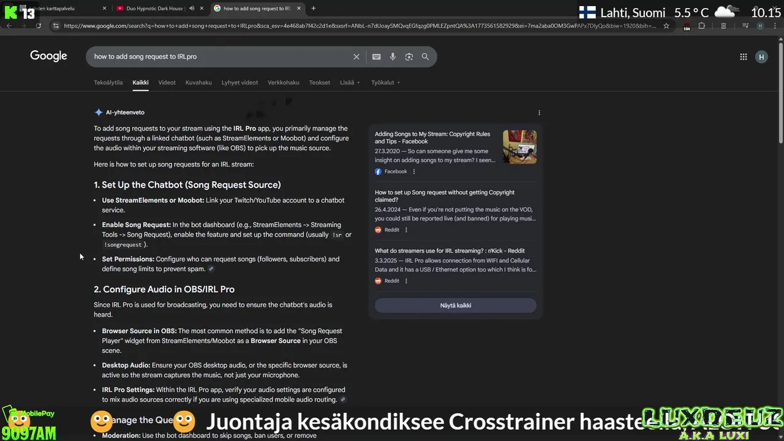Image resolution: width=784 pixels, height=441 pixels.
Task: Expand the Lisää dropdown
Action: pyautogui.click(x=350, y=83)
